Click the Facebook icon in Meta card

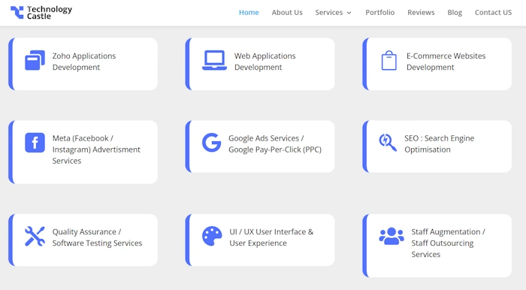[35, 143]
